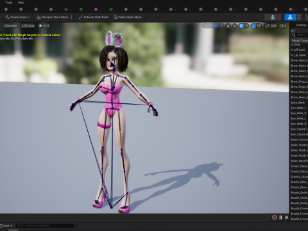Select the Nose_Scrunch morph target
This screenshot has height=231, width=308.
[x=300, y=140]
